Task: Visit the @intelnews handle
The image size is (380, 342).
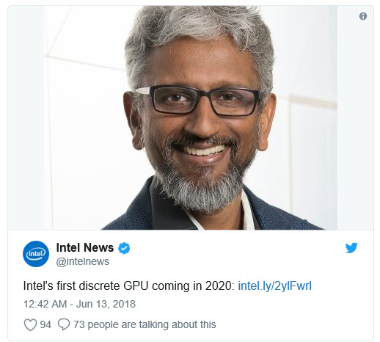Action: [83, 261]
